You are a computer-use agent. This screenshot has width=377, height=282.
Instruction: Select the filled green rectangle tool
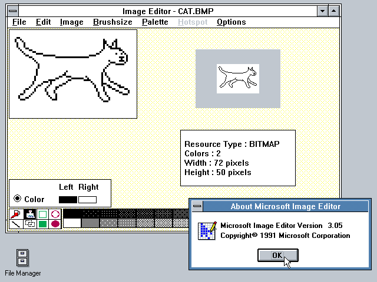[42, 224]
